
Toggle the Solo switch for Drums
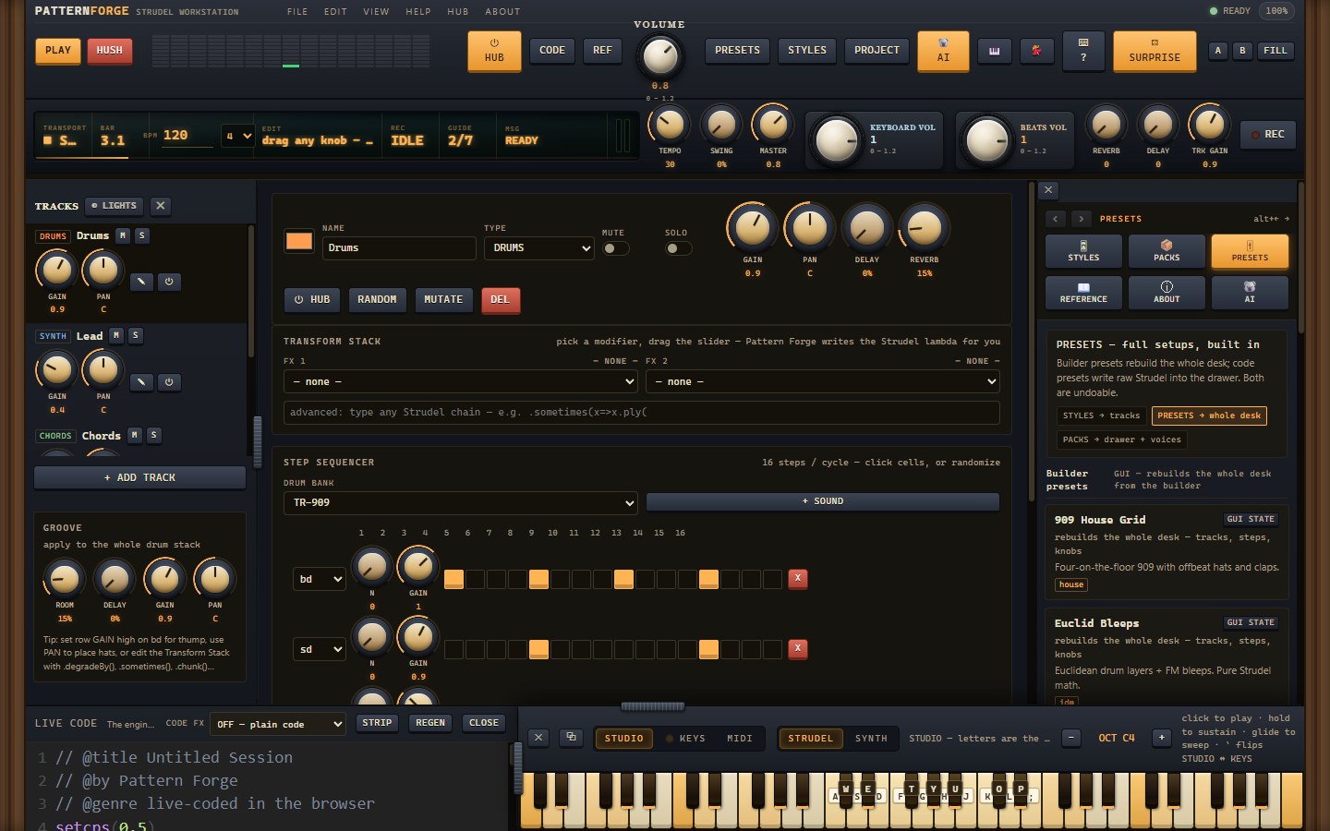tap(678, 248)
